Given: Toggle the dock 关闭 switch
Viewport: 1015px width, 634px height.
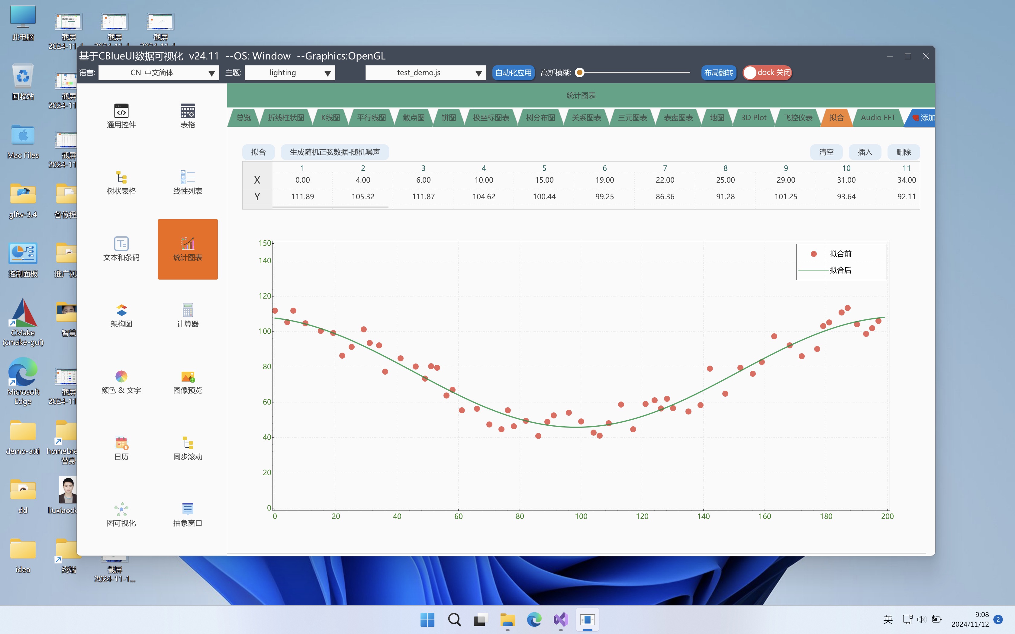Looking at the screenshot, I should 767,72.
